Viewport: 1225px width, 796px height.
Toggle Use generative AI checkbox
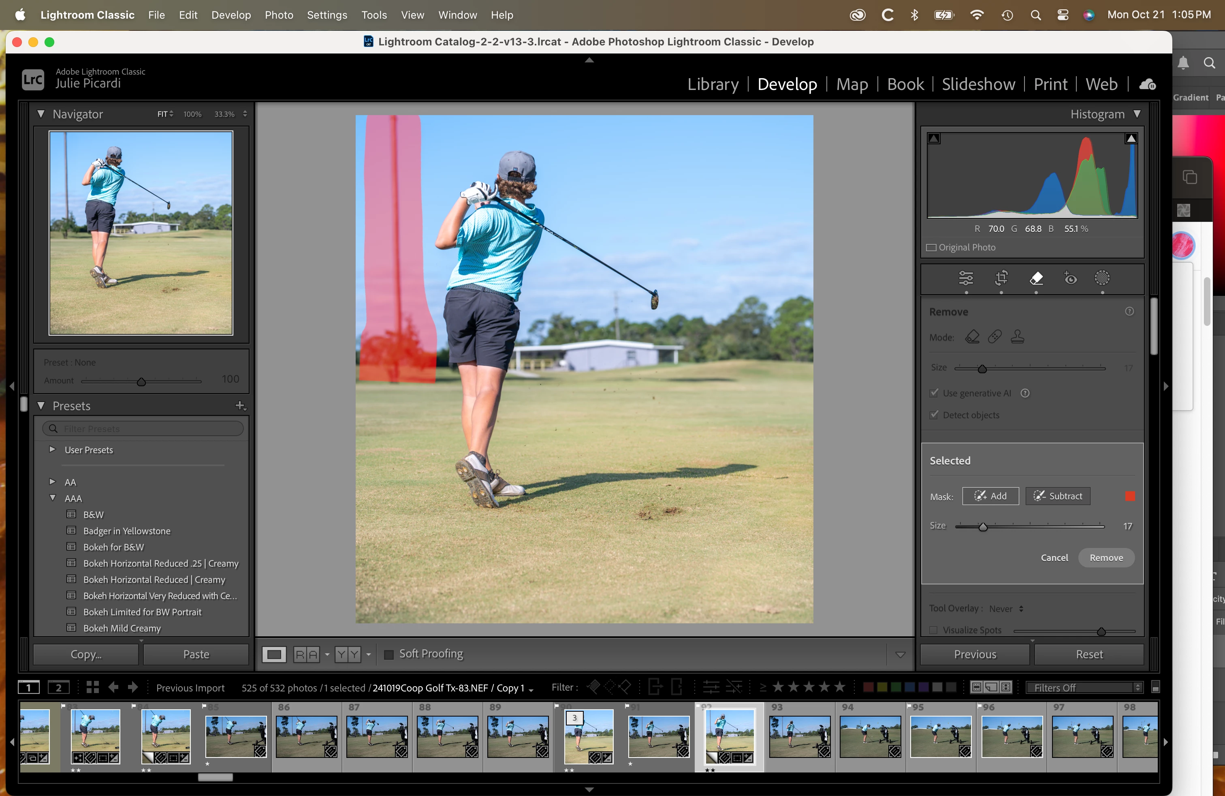[934, 393]
